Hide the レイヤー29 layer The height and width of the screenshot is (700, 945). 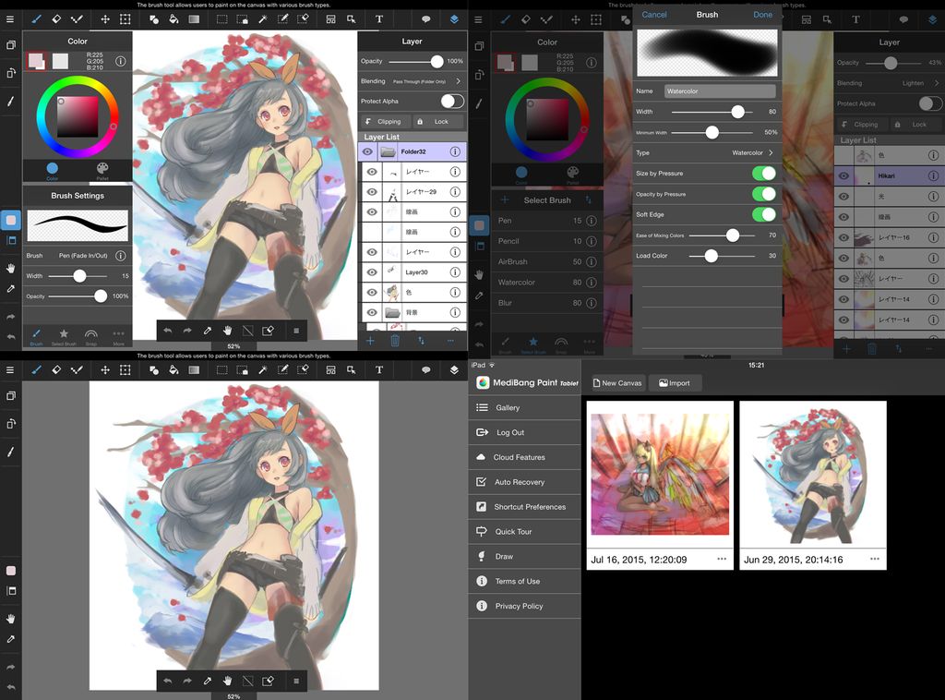(x=373, y=192)
